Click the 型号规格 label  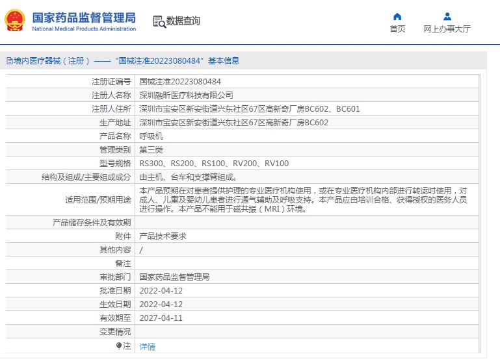115,164
